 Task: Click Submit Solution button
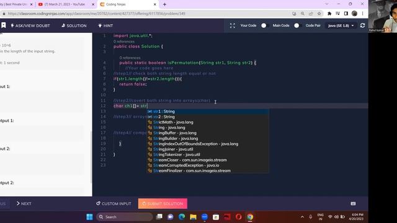point(163,204)
